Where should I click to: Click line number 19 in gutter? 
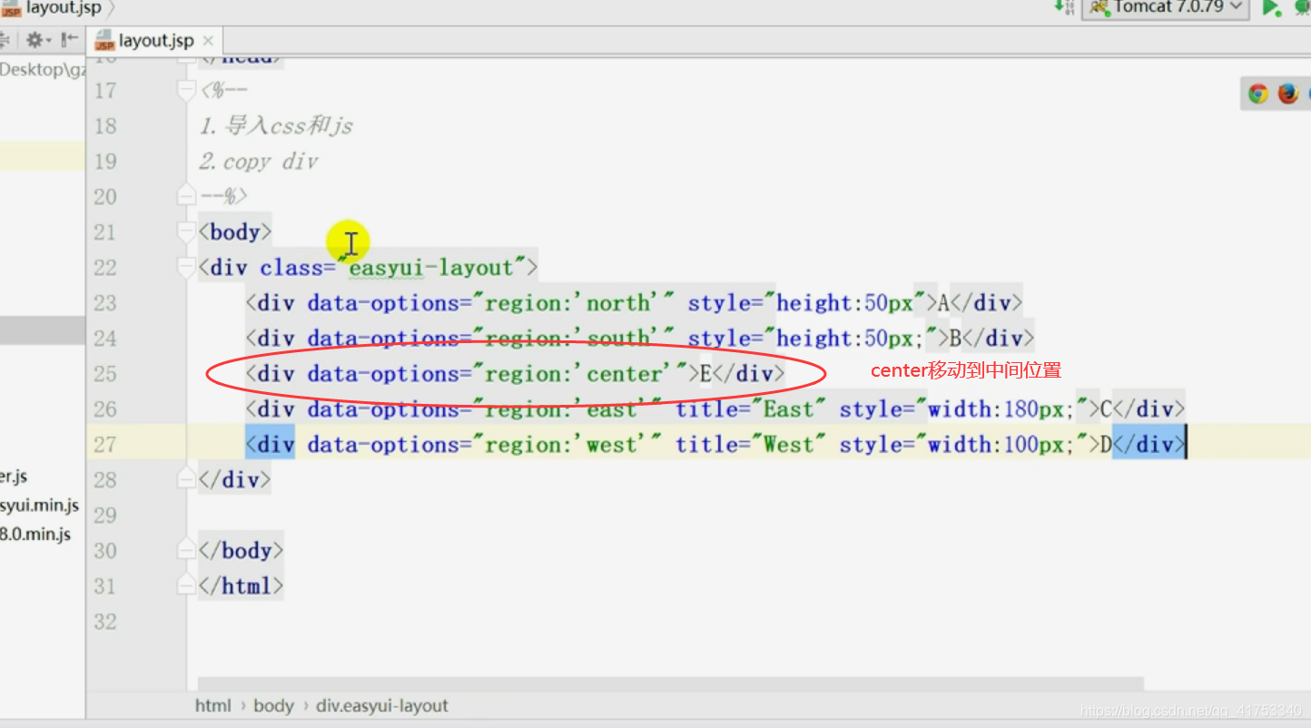(105, 162)
